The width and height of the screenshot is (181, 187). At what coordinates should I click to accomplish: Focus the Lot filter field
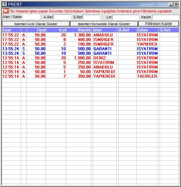[125, 17]
